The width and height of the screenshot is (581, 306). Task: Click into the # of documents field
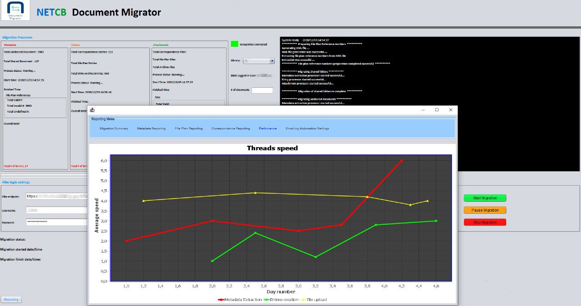(262, 90)
